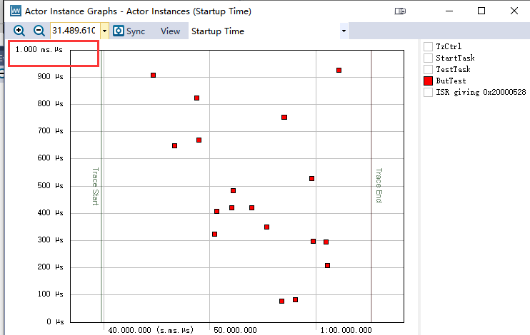Maximize the Actor Instance Graphs window
The height and width of the screenshot is (335, 530).
[481, 11]
